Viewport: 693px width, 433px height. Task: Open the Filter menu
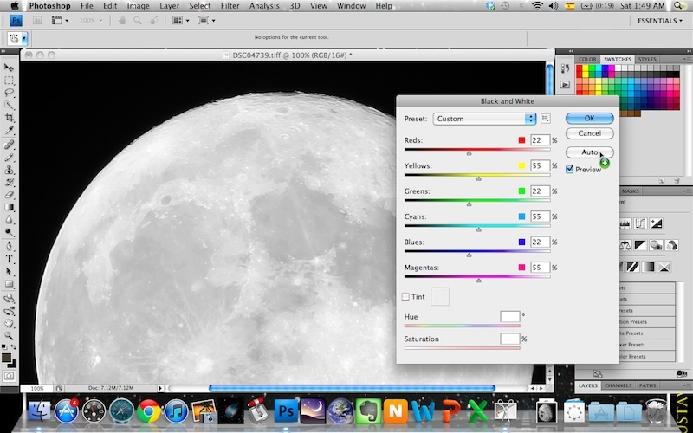click(x=230, y=5)
